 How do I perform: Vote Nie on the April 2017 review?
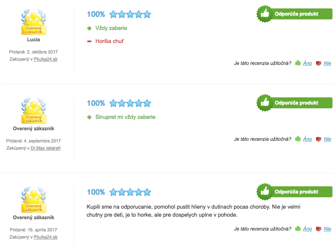click(327, 228)
